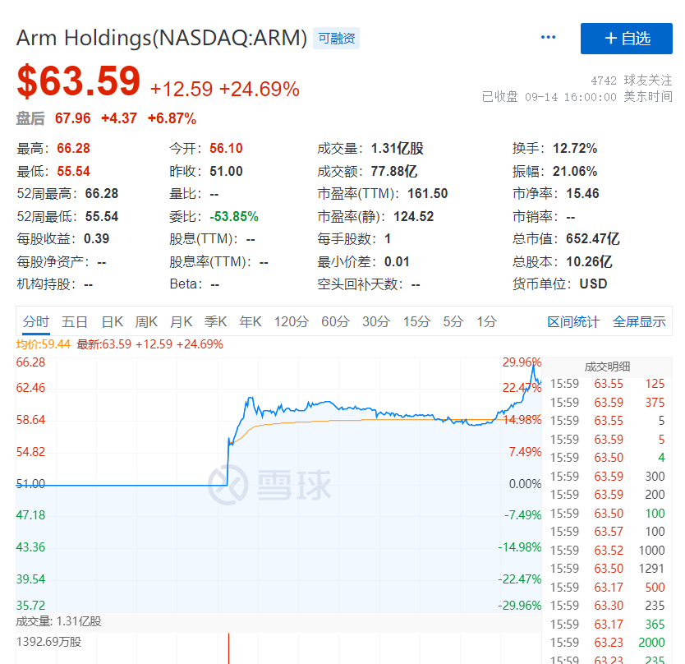Switch to the 15分 15-minute chart
This screenshot has height=664, width=685.
click(x=416, y=322)
